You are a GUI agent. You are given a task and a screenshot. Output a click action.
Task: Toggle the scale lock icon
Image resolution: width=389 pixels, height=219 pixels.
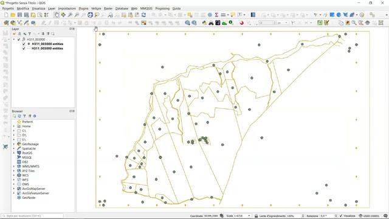click(x=256, y=216)
